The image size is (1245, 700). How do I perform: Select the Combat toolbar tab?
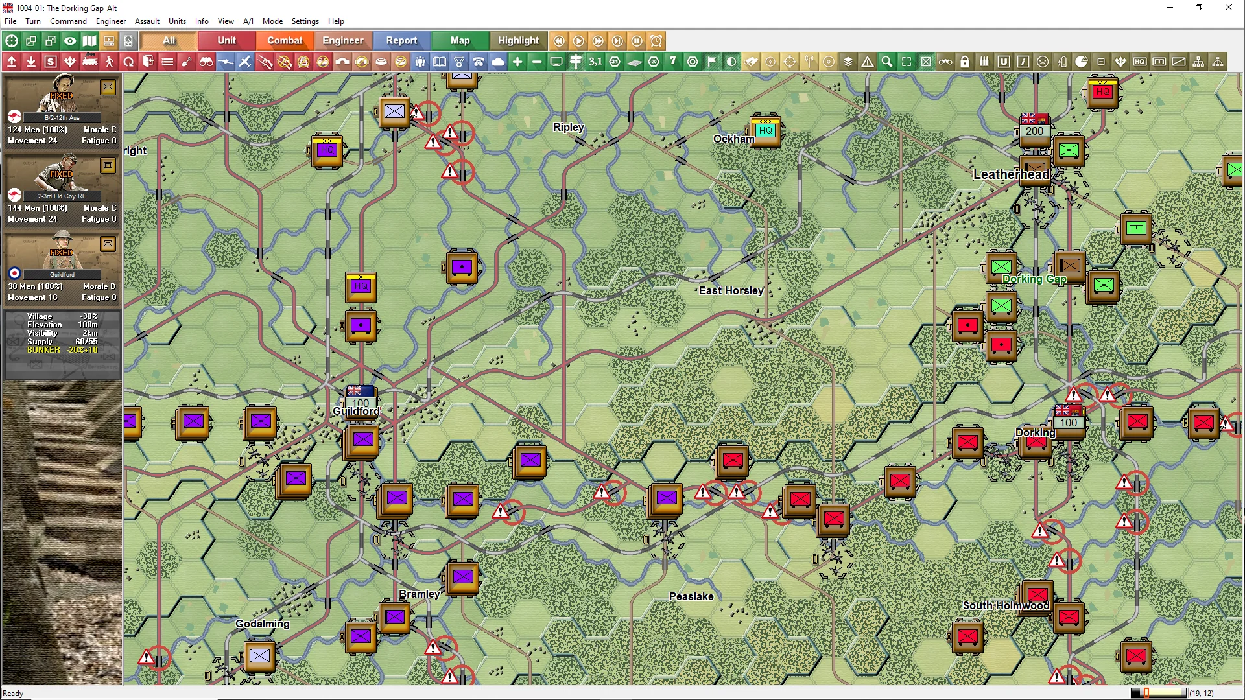click(285, 40)
